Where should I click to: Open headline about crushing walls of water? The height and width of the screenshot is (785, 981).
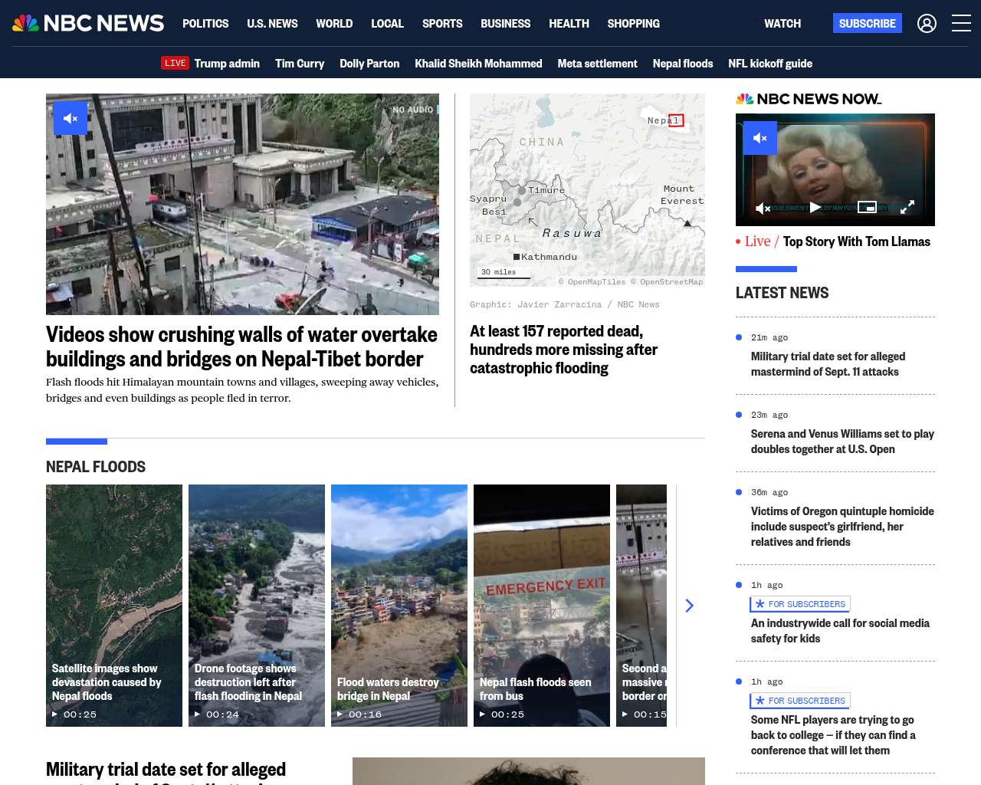[x=241, y=347]
